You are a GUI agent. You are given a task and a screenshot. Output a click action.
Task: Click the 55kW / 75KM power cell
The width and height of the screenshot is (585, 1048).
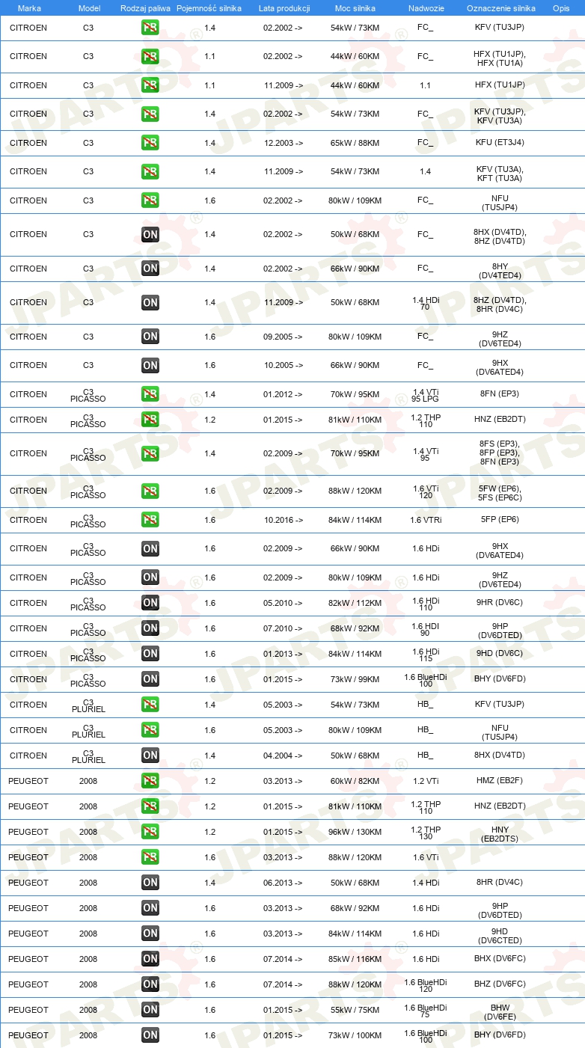355,1010
